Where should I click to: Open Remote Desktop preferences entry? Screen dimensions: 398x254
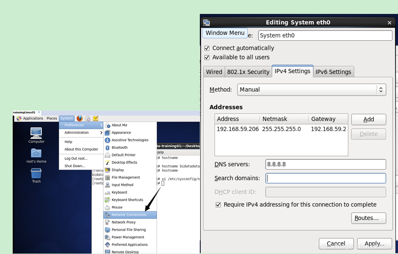[x=130, y=252]
